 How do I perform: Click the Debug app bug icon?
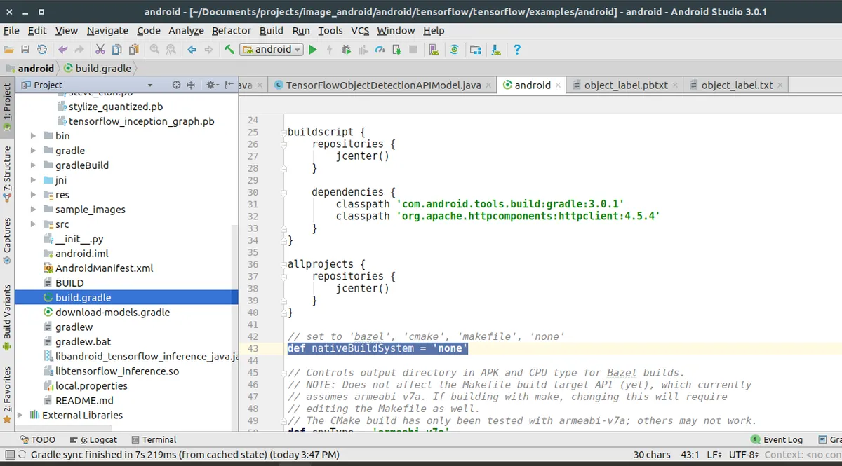(x=346, y=49)
